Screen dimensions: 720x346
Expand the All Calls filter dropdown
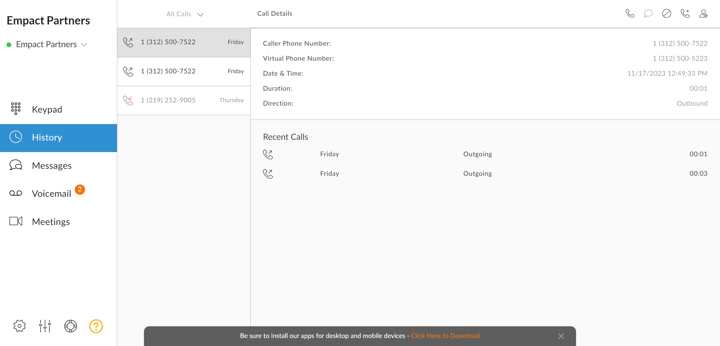pyautogui.click(x=184, y=14)
